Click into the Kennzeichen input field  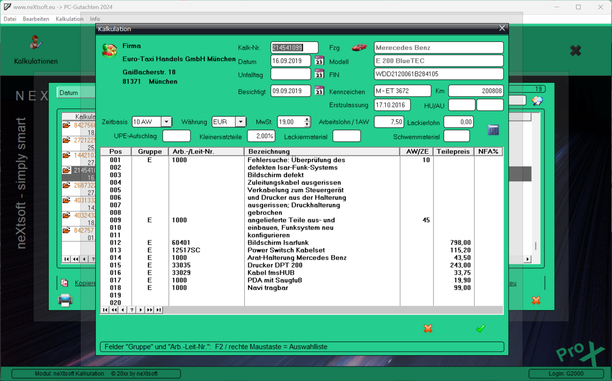point(402,91)
